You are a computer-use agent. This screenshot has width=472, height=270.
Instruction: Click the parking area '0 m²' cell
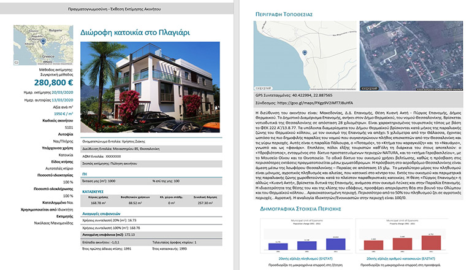[171, 203]
